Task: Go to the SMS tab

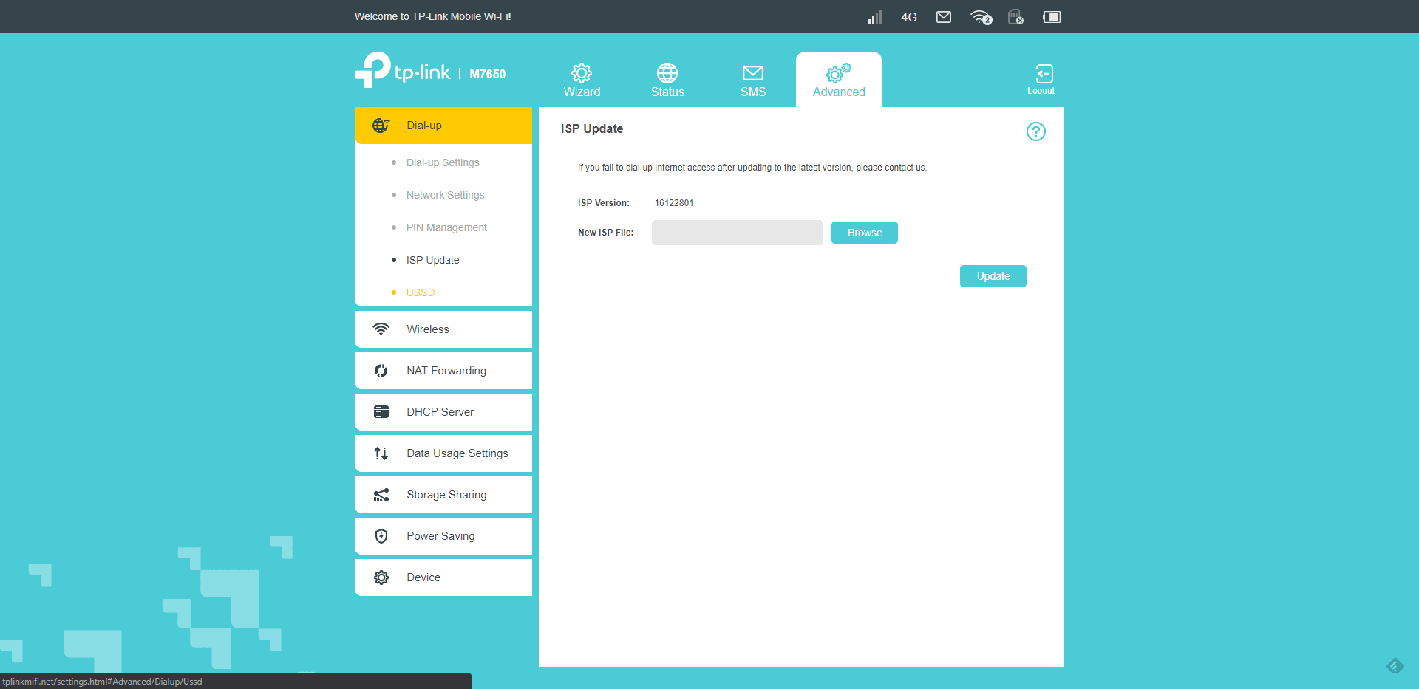Action: (753, 80)
